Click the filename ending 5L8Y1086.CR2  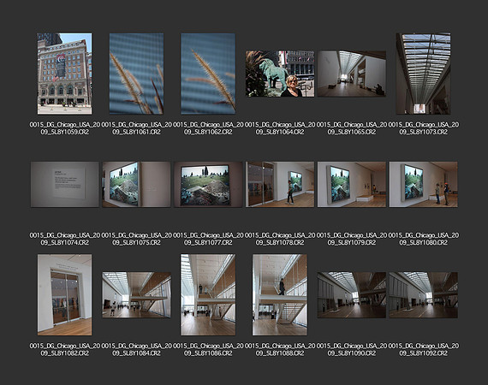(x=208, y=350)
